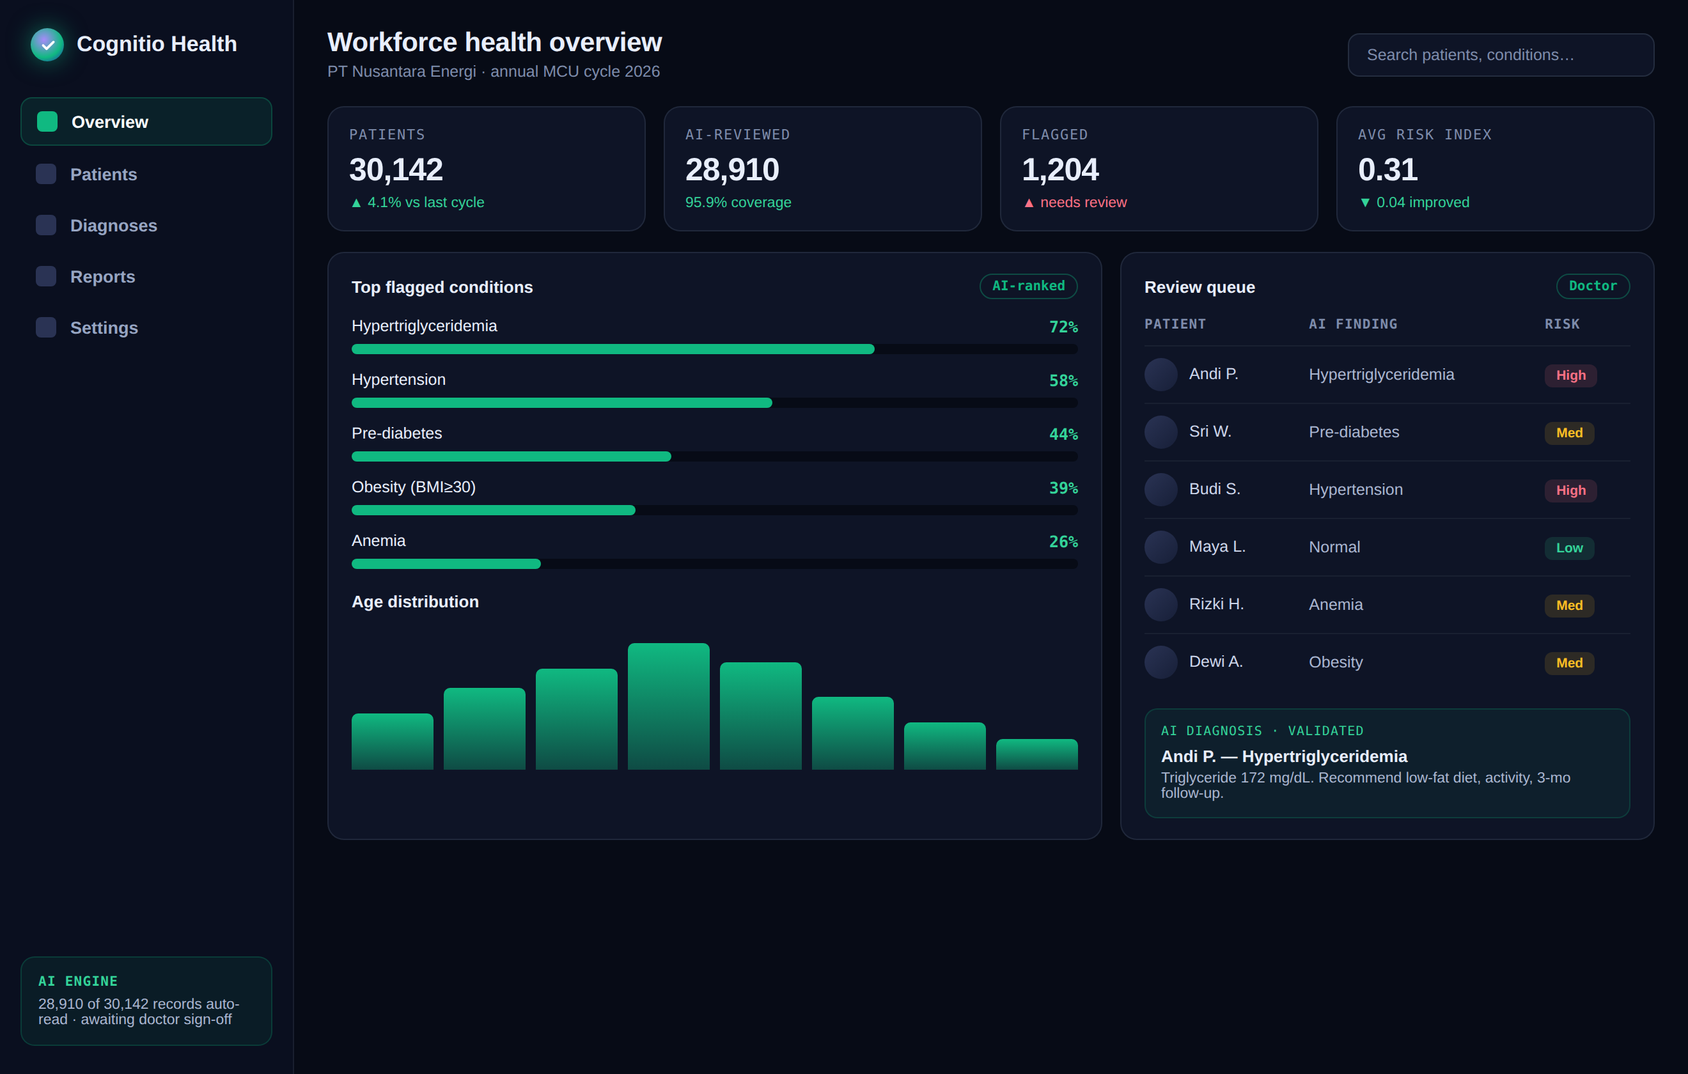Viewport: 1688px width, 1074px height.
Task: Click the tallest age distribution bar
Action: [x=669, y=706]
